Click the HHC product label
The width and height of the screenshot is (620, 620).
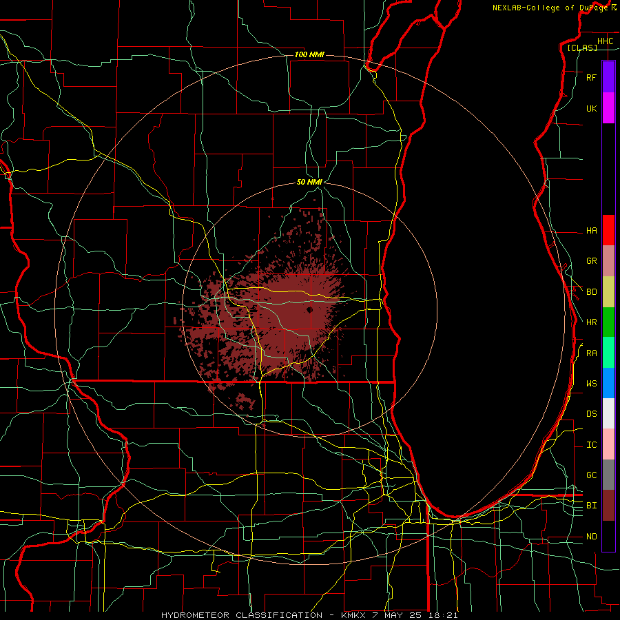pyautogui.click(x=605, y=41)
